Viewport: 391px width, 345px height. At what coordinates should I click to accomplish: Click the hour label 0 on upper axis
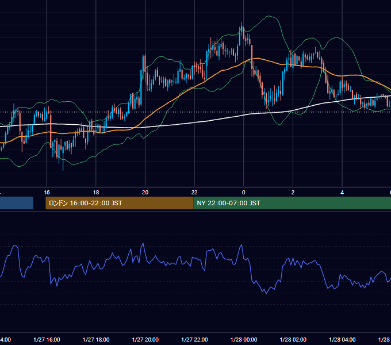click(244, 193)
